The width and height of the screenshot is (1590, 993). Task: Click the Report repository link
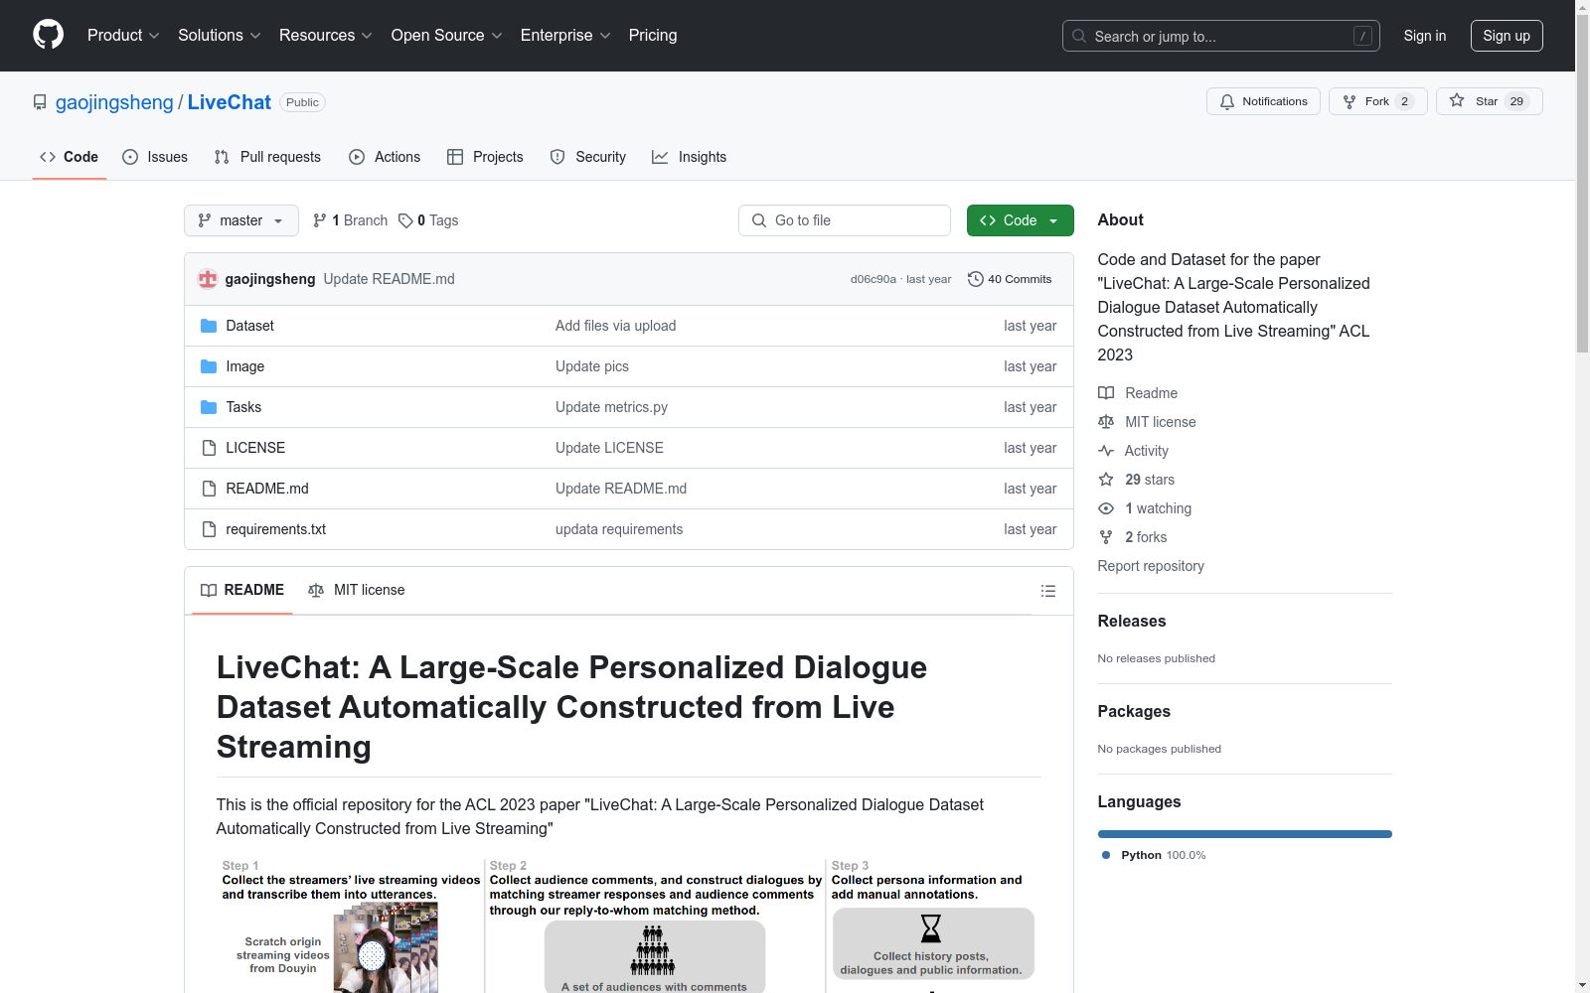[1151, 566]
